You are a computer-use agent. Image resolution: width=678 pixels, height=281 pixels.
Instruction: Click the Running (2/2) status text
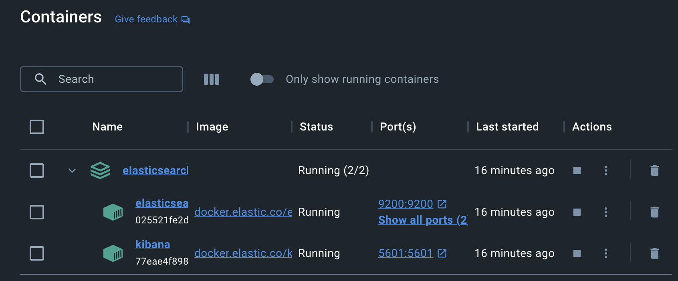coord(333,171)
